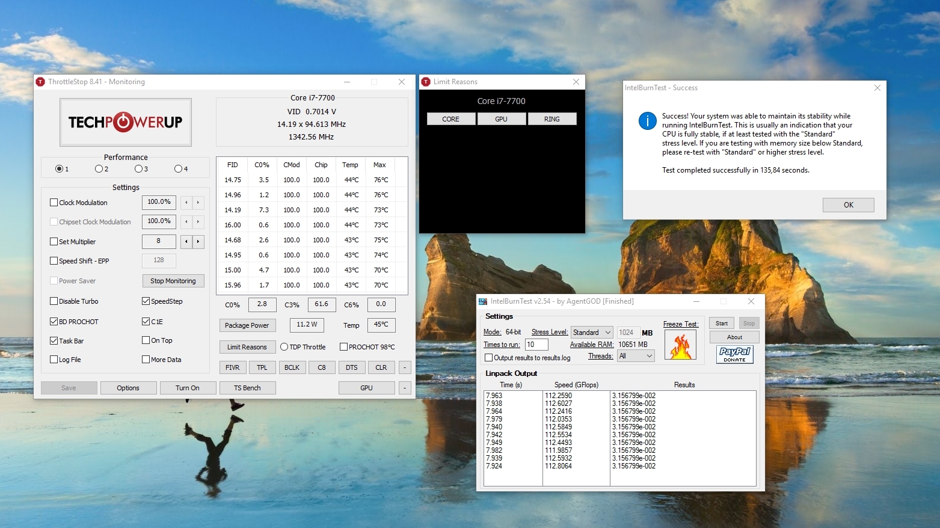
Task: Minimize the ThrottleStop window
Action: tap(347, 82)
